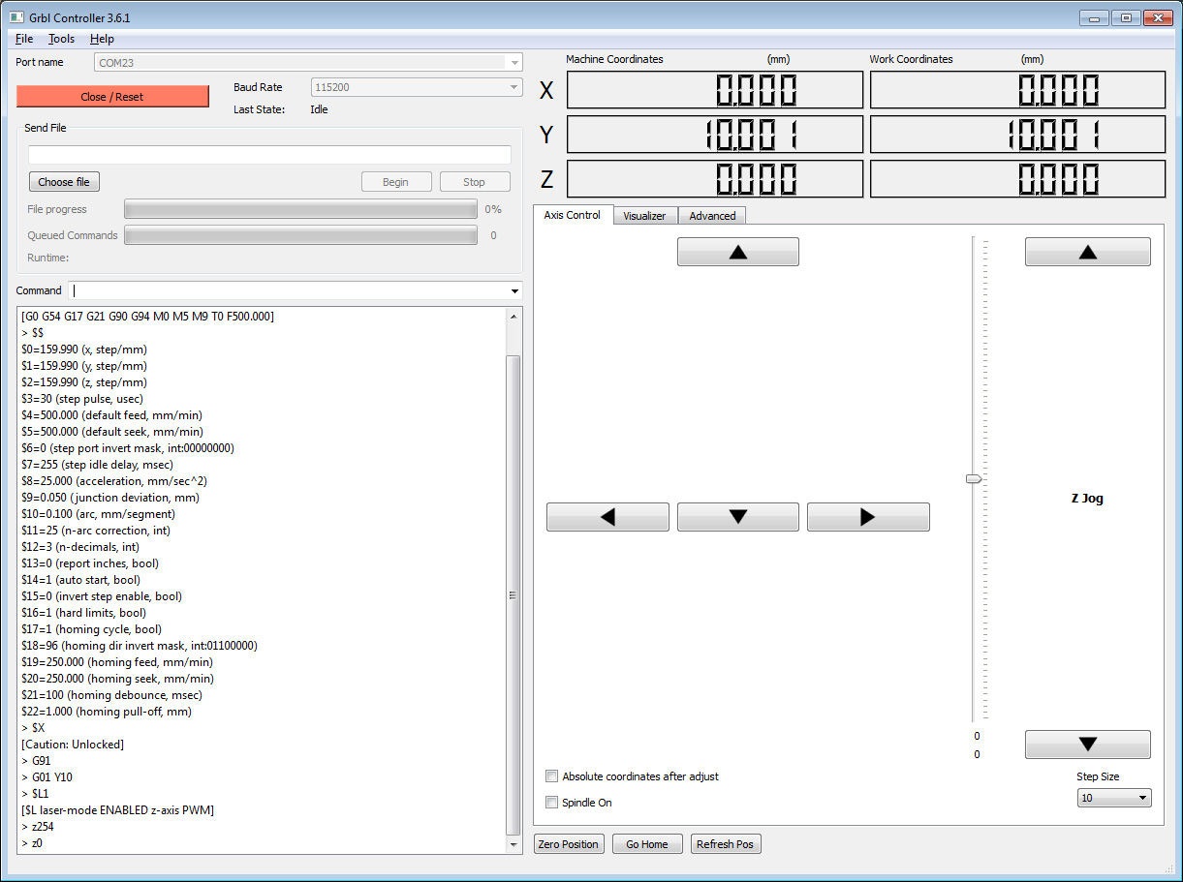Screen dimensions: 1183x882
Task: Lower Z with the Z Jog down arrow
Action: pos(1088,745)
